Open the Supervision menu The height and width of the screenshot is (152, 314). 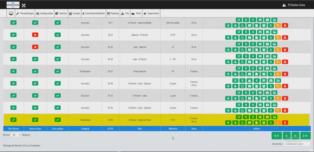tap(151, 14)
